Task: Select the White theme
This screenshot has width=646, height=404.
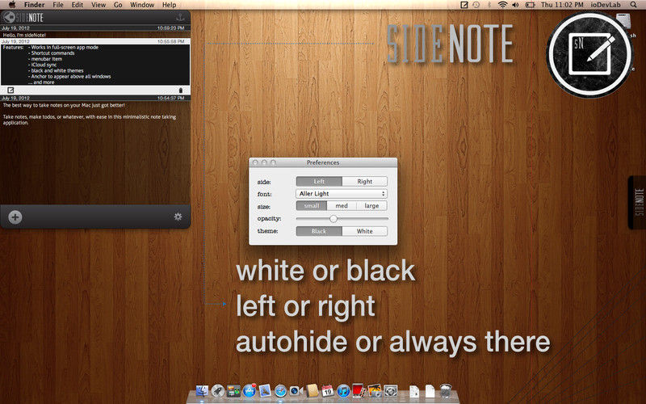Action: point(365,231)
